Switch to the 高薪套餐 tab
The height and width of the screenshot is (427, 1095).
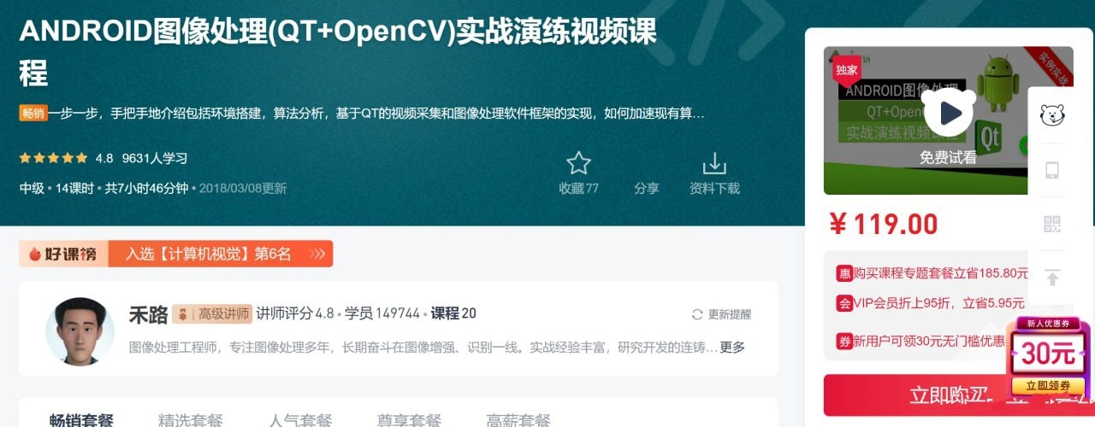click(x=518, y=419)
